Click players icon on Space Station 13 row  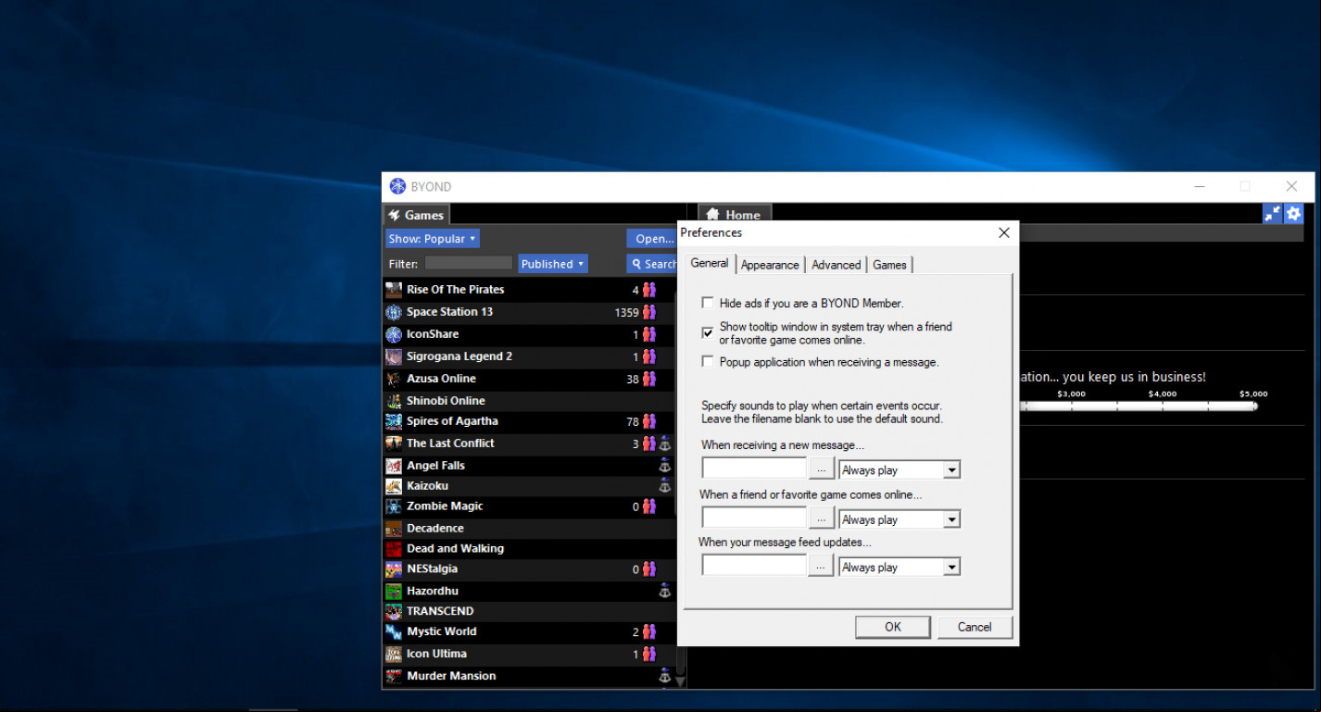(x=648, y=312)
